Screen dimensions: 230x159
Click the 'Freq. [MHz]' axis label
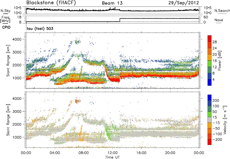point(5,20)
